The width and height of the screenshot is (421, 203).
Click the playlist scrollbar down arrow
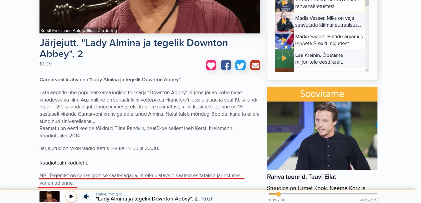pos(367,70)
